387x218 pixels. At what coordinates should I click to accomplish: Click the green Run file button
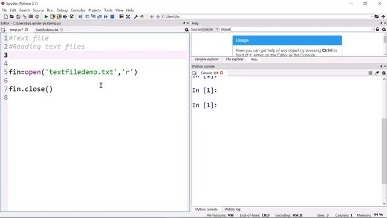46,16
